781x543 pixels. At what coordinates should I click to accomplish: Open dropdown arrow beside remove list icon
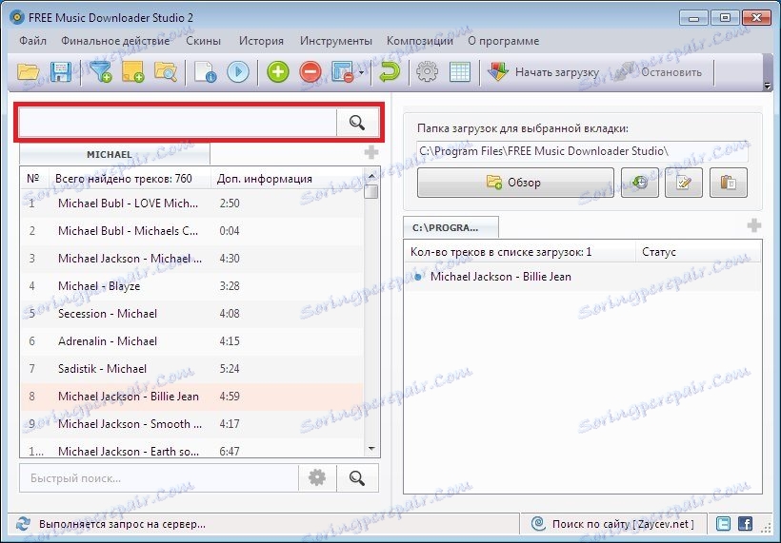tap(361, 72)
